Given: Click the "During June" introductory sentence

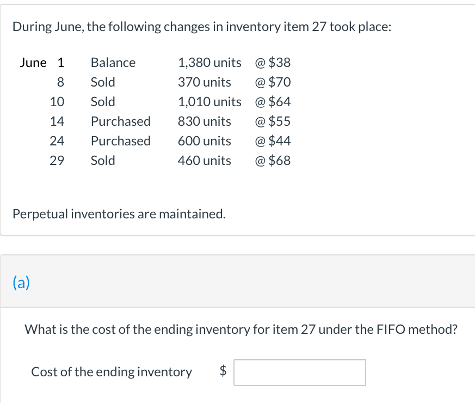Looking at the screenshot, I should click(x=201, y=27).
